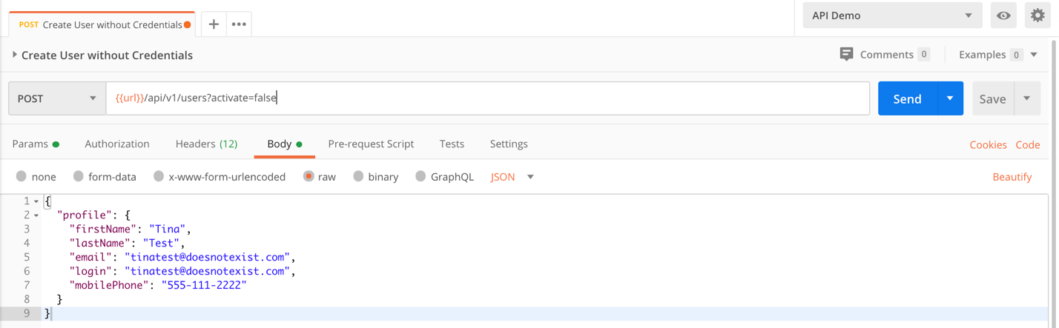
Task: Click the Beautify link
Action: (1012, 177)
